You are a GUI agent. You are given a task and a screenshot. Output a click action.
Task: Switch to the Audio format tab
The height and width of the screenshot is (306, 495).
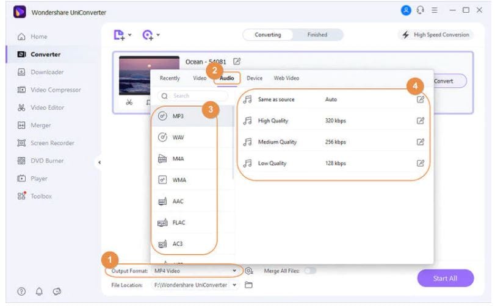tap(226, 78)
